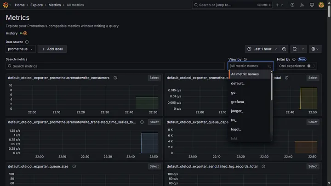Select the exporter_queue_capa metric

coord(313,122)
